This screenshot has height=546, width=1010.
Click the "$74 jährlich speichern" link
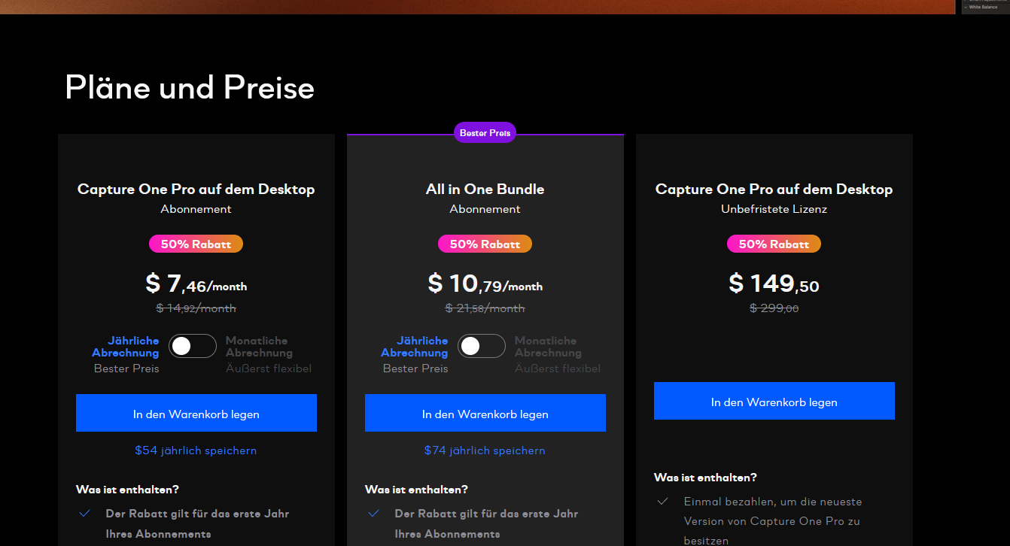tap(485, 450)
